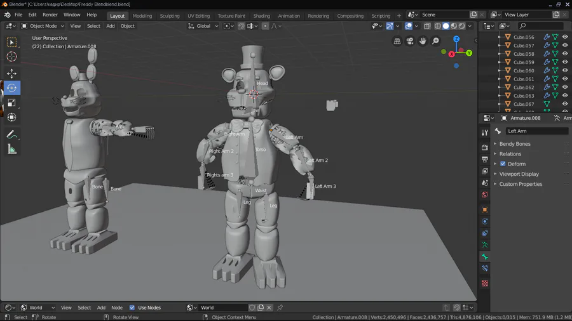Open the Render properties tab
Screen dimensions: 572x321
(485, 147)
